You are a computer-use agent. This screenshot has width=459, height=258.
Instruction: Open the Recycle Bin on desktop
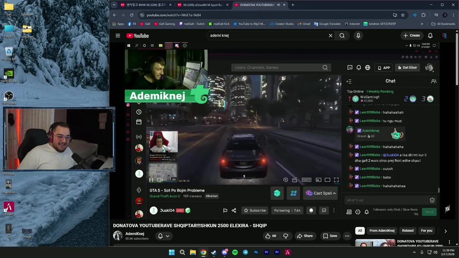pyautogui.click(x=9, y=53)
